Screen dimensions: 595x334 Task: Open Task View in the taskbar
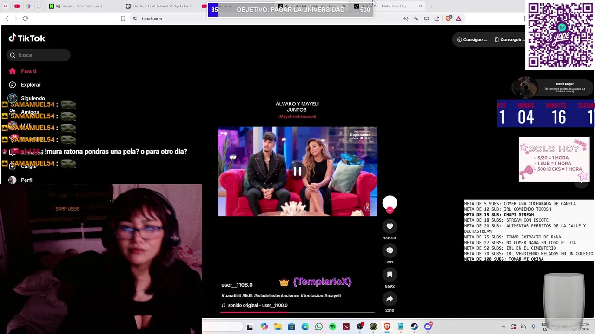[250, 327]
